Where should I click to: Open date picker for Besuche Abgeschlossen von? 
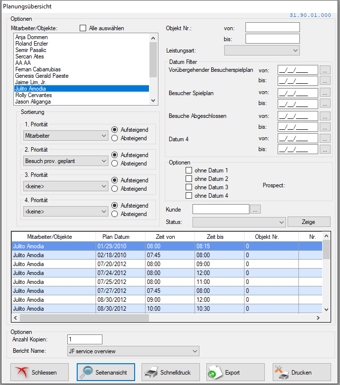tap(325, 116)
